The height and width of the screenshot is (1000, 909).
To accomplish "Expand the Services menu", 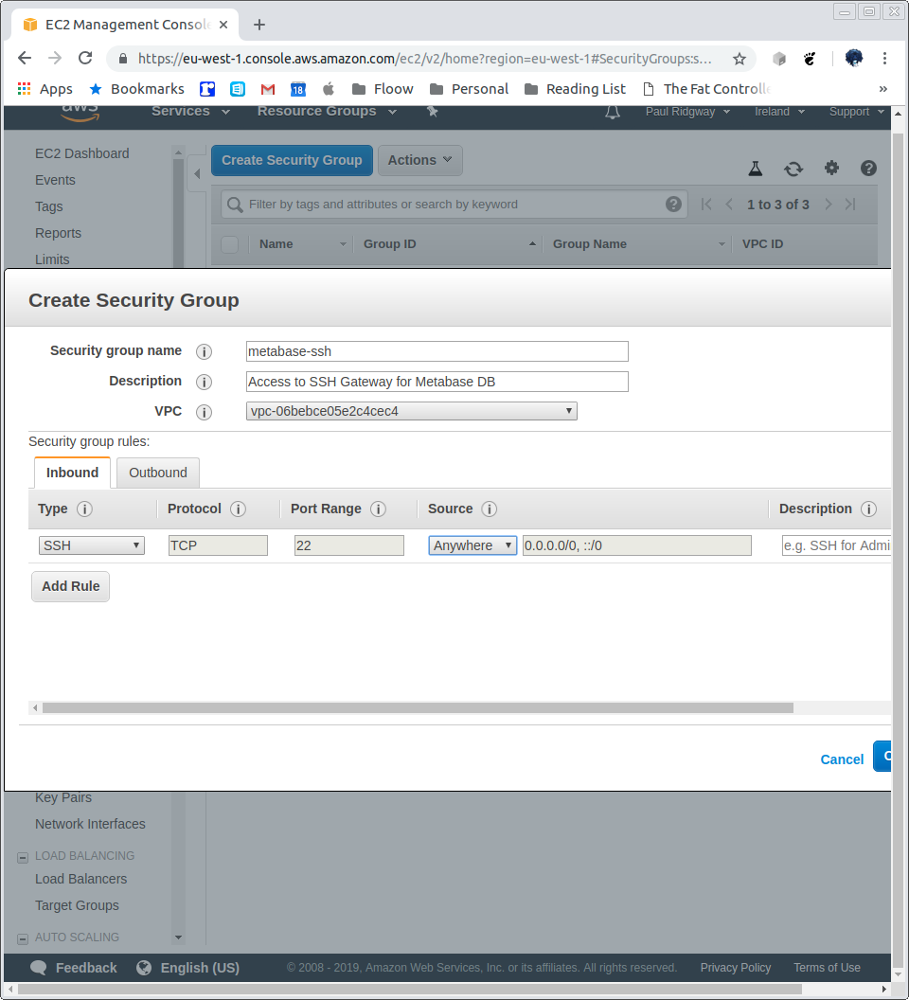I will [x=190, y=112].
